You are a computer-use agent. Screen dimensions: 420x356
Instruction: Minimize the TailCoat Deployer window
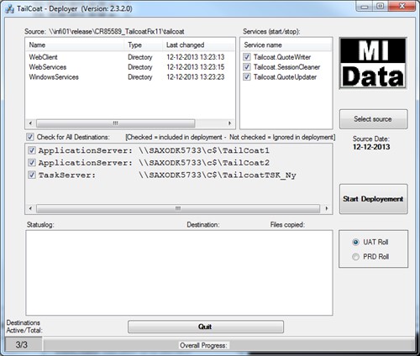365,6
